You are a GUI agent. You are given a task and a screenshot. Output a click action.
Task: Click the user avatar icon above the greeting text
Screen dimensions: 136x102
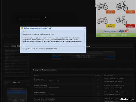(x=24, y=32)
